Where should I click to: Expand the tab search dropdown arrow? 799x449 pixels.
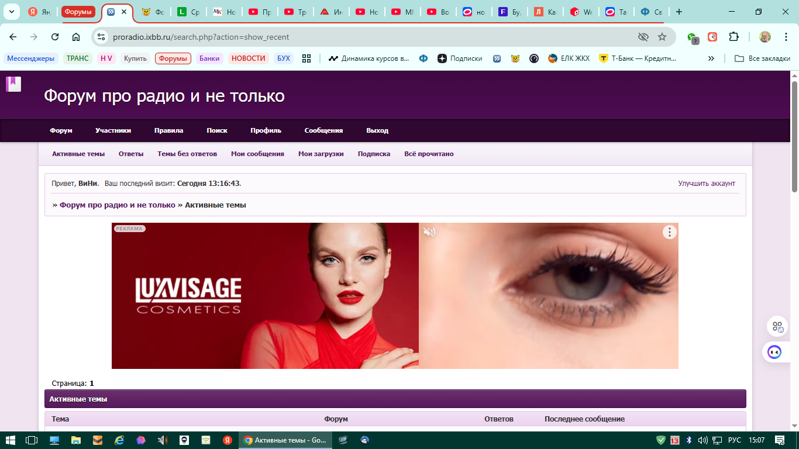click(11, 12)
